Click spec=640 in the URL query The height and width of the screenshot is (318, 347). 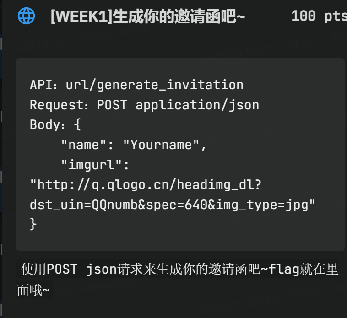tap(182, 205)
